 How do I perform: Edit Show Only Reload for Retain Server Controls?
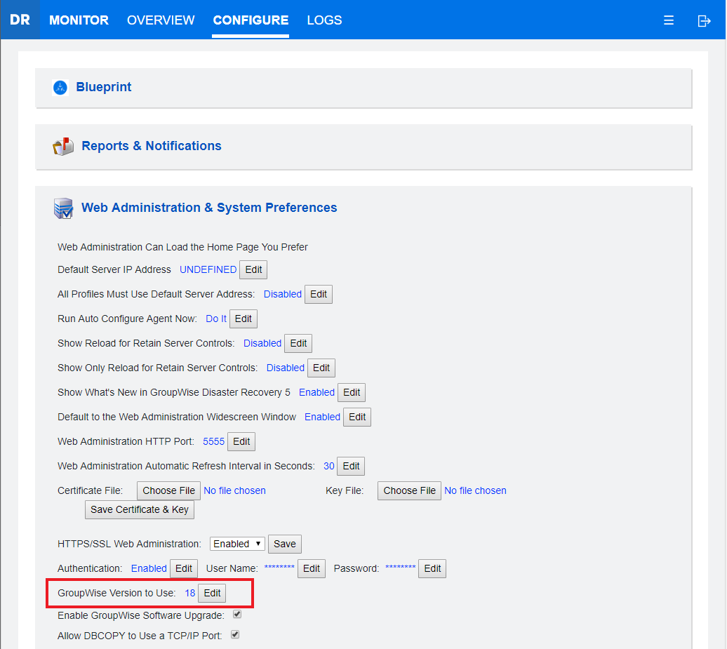[x=321, y=368]
